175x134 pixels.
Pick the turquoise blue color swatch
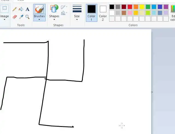[154, 7]
